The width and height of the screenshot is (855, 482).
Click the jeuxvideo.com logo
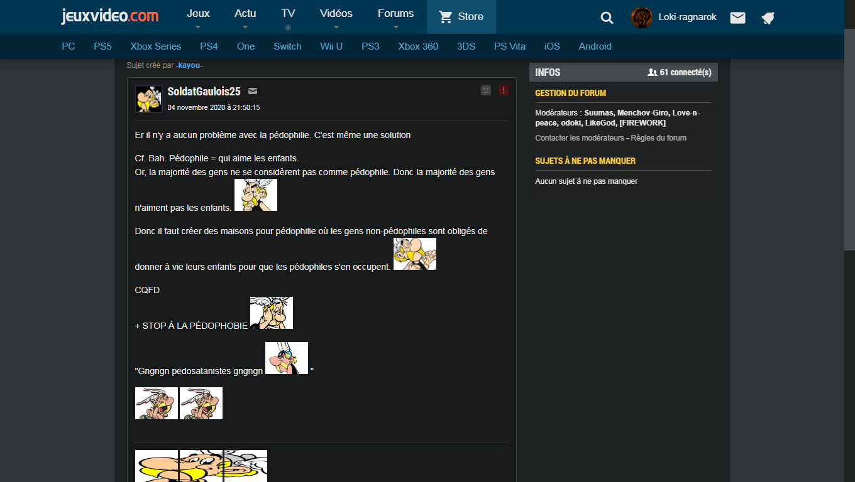coord(110,16)
